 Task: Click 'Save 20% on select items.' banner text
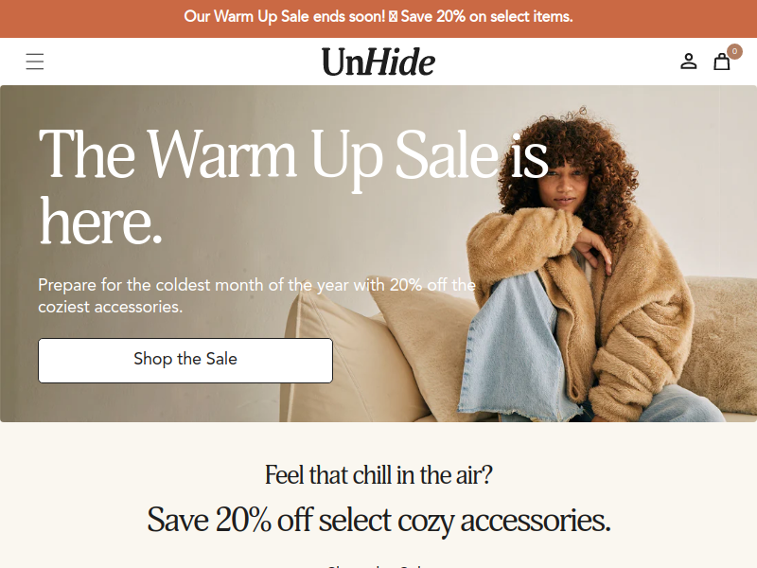click(x=486, y=16)
